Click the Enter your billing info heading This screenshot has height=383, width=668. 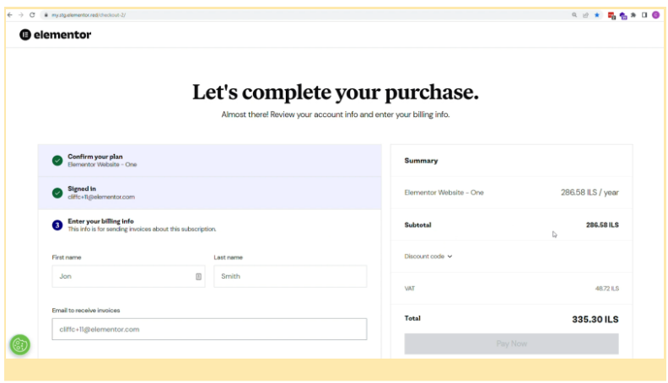coord(101,221)
